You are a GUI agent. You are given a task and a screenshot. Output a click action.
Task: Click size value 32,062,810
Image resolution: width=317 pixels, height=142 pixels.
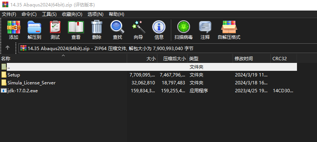[143, 82]
